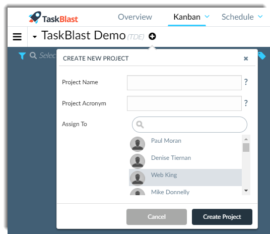This screenshot has height=234, width=270.
Task: Close the Create New Project dialog
Action: tap(246, 58)
